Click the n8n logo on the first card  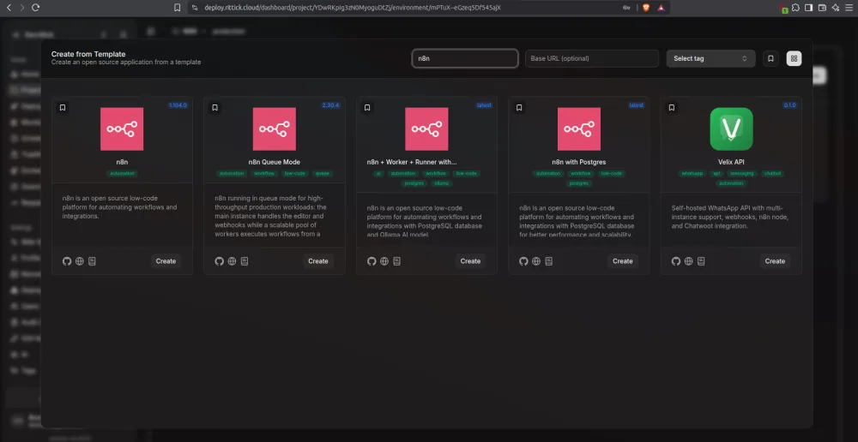122,129
